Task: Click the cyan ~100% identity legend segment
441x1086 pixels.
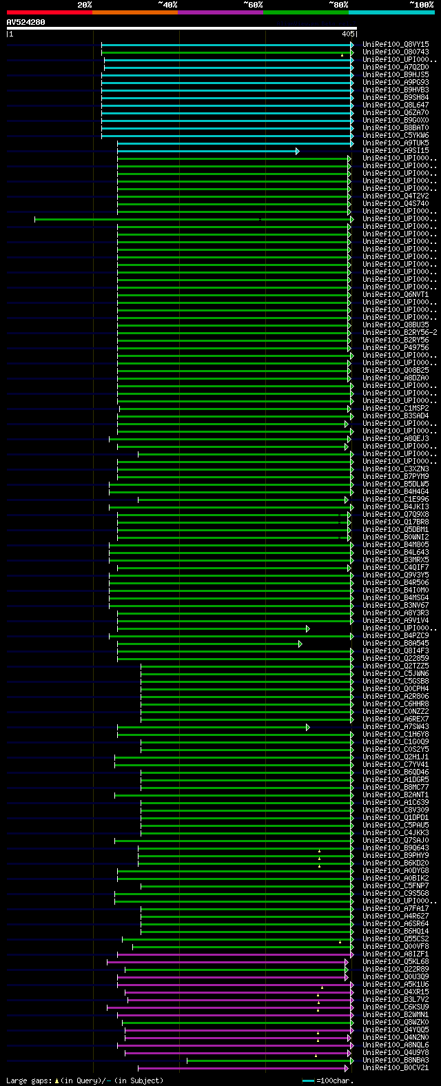Action: [391, 12]
